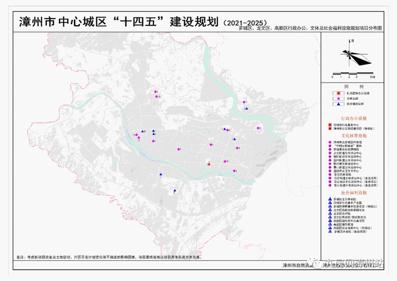Image resolution: width=397 pixels, height=281 pixels.
Task: Click legend entry 高新区福乐家园
Action: coord(343,224)
